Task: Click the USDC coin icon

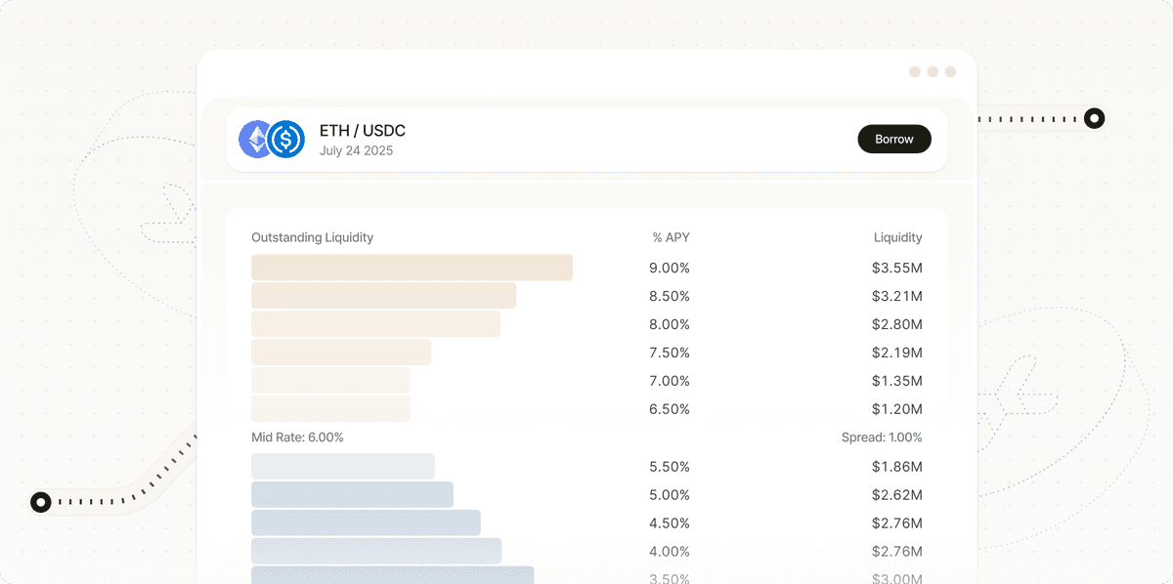Action: point(286,140)
